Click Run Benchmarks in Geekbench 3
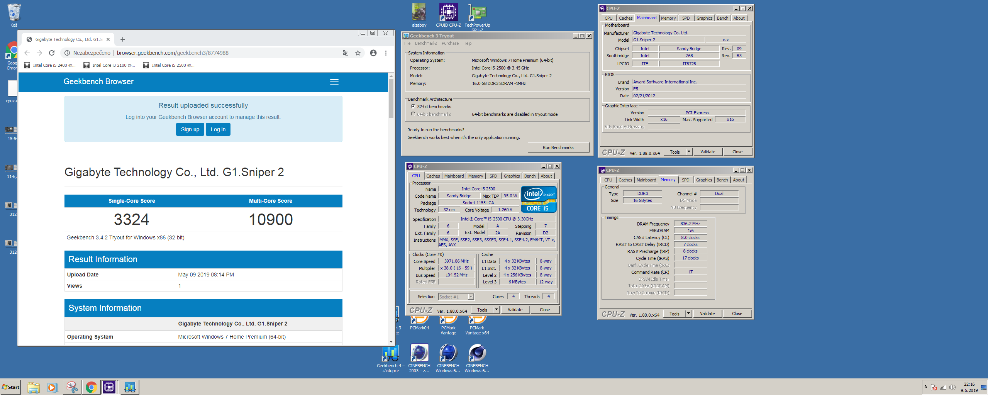Screen dimensions: 988x395 (558, 147)
